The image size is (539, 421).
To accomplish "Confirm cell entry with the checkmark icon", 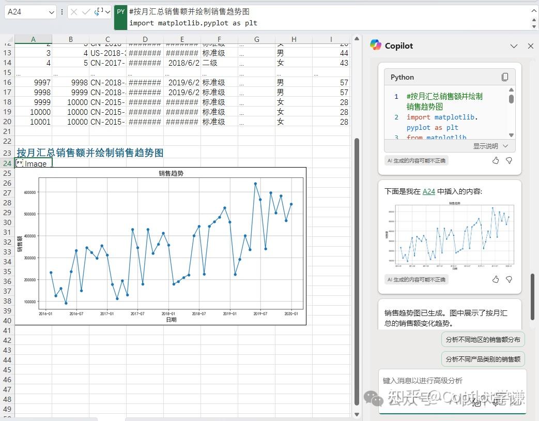I will click(86, 11).
